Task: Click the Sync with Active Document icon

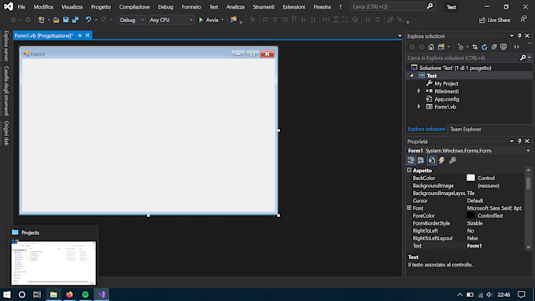Action: (475, 47)
